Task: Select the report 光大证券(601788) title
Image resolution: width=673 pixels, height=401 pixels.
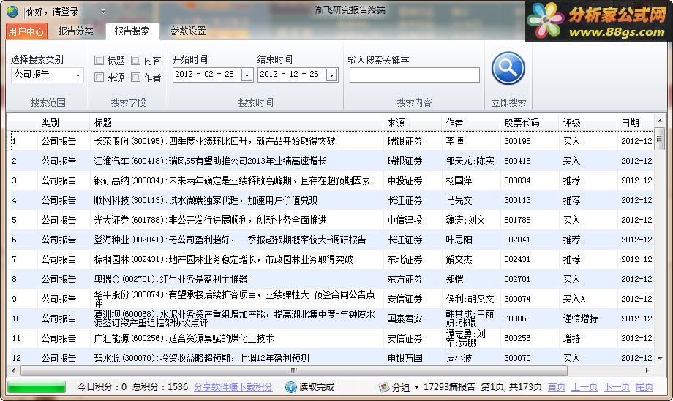Action: pyautogui.click(x=211, y=220)
